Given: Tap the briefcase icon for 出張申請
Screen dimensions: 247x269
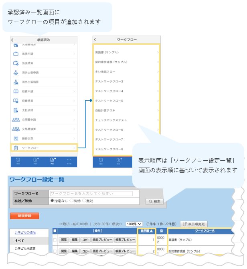Looking at the screenshot, I should tap(16, 54).
